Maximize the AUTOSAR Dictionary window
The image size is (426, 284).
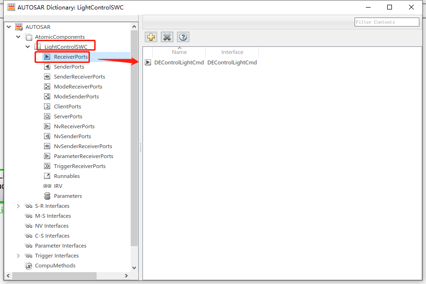[390, 8]
